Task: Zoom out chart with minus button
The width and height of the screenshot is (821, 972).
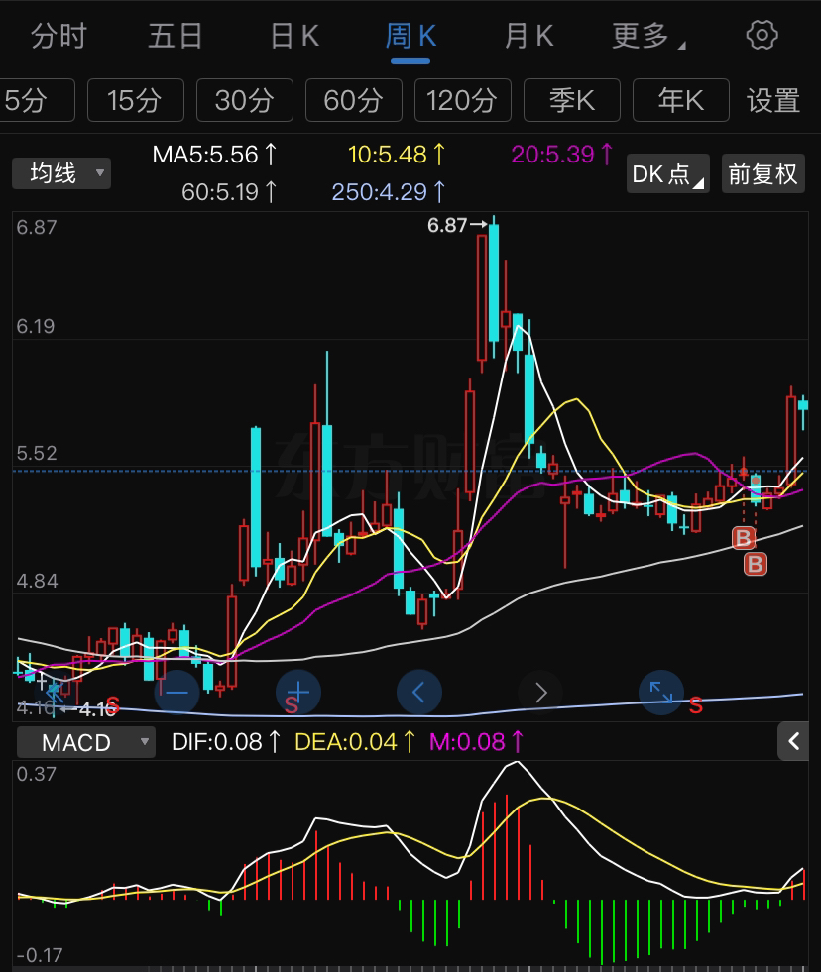Action: point(176,693)
